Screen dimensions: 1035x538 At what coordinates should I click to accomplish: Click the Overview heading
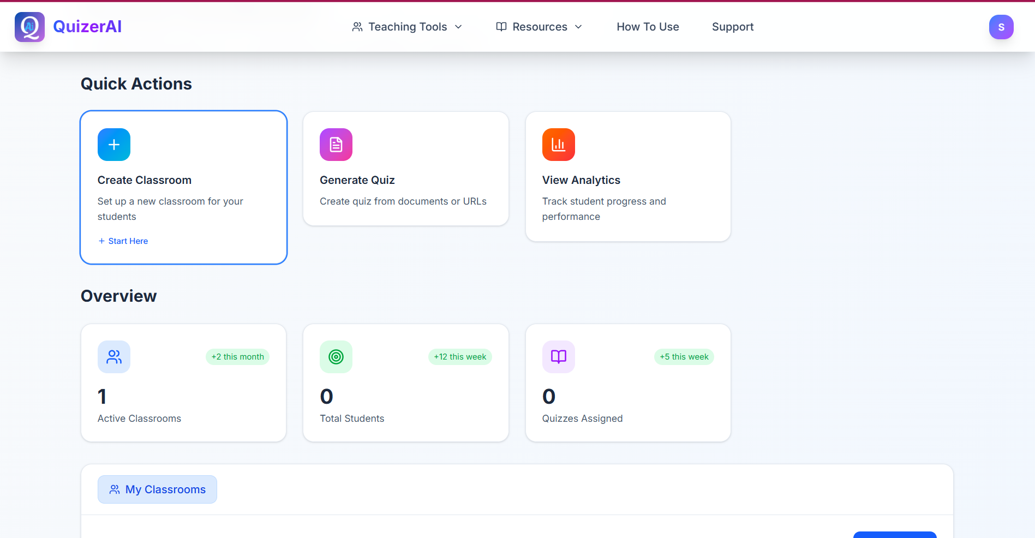[119, 296]
